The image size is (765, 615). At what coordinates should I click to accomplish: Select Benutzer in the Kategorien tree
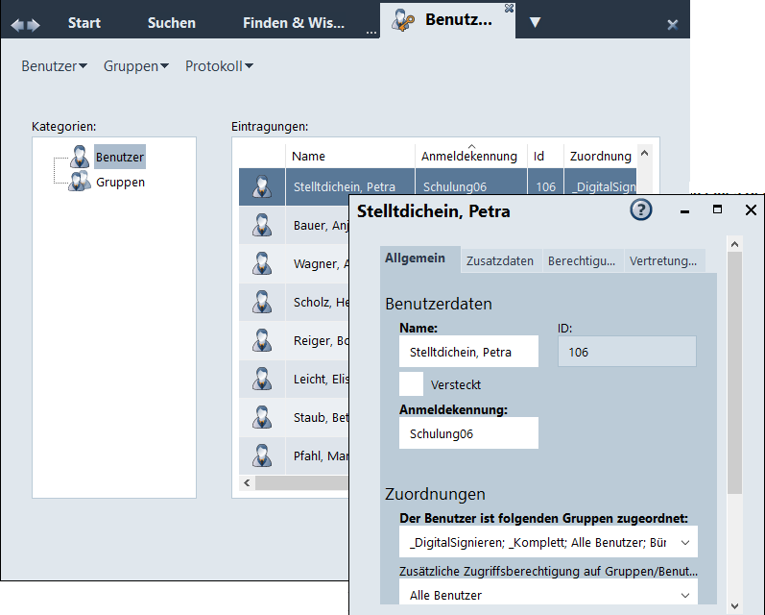pos(120,157)
